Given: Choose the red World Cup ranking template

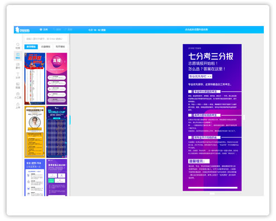Looking at the screenshot, I should pyautogui.click(x=35, y=78).
